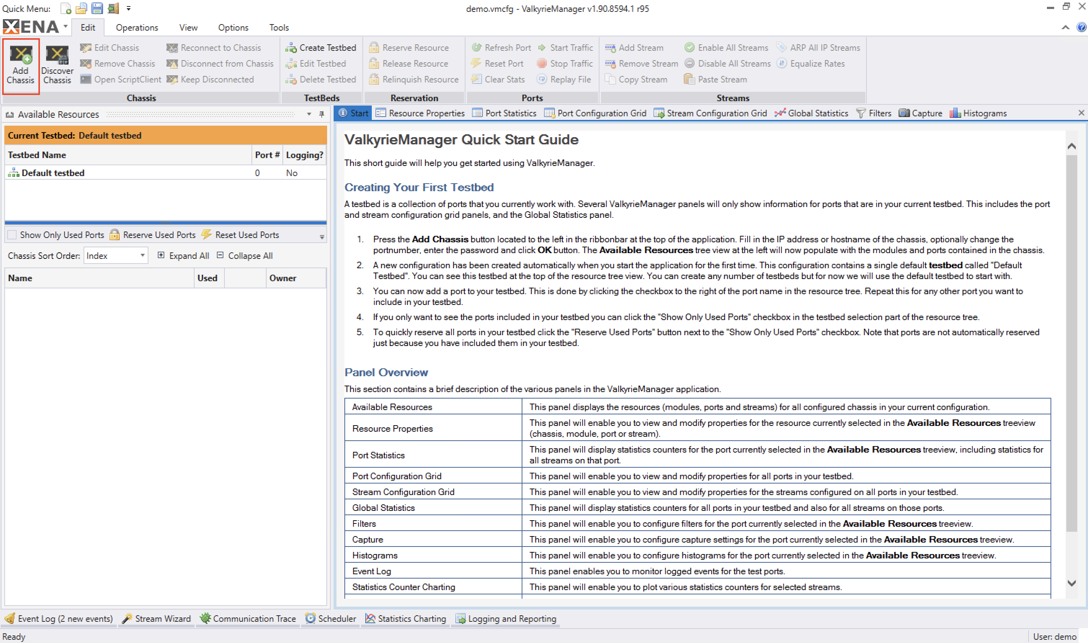Open testbed toolbar overflow arrow
Screen dimensions: 1088x643
tap(322, 237)
